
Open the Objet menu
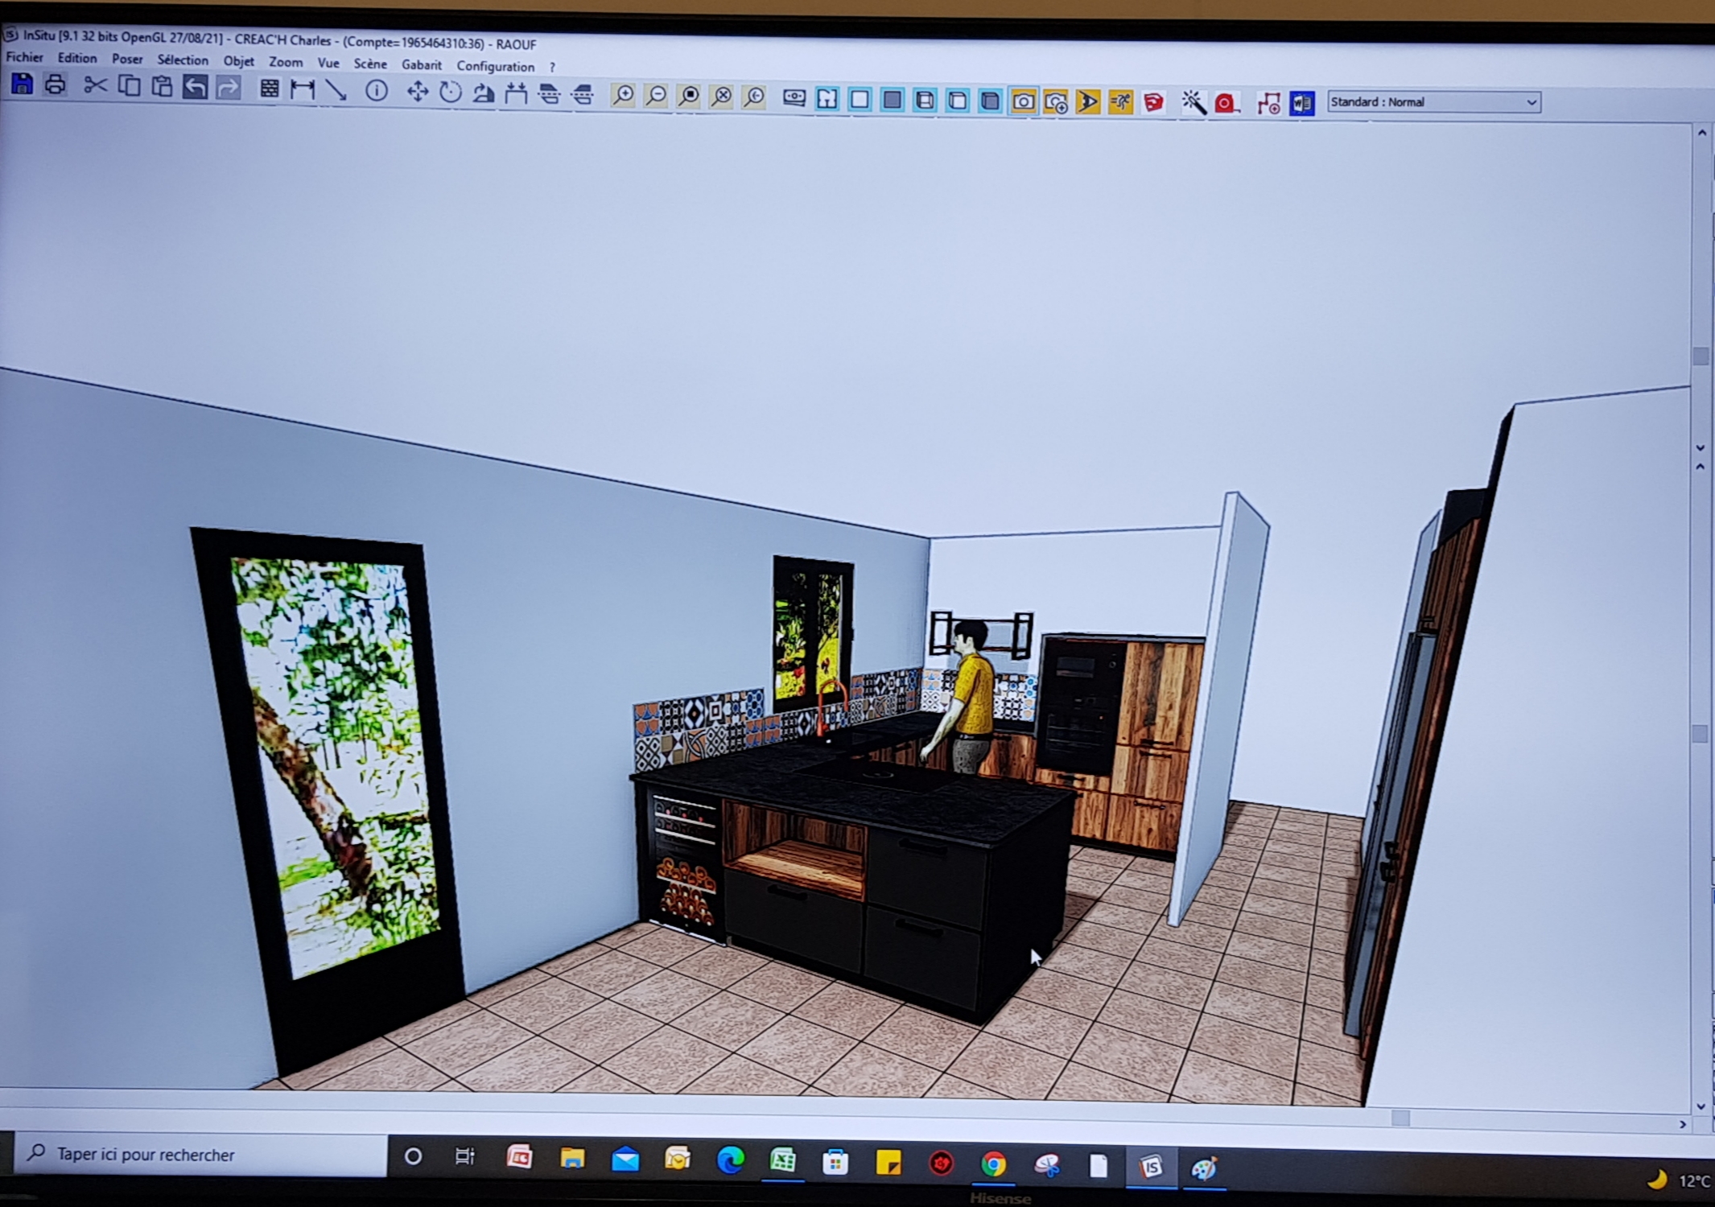point(238,61)
